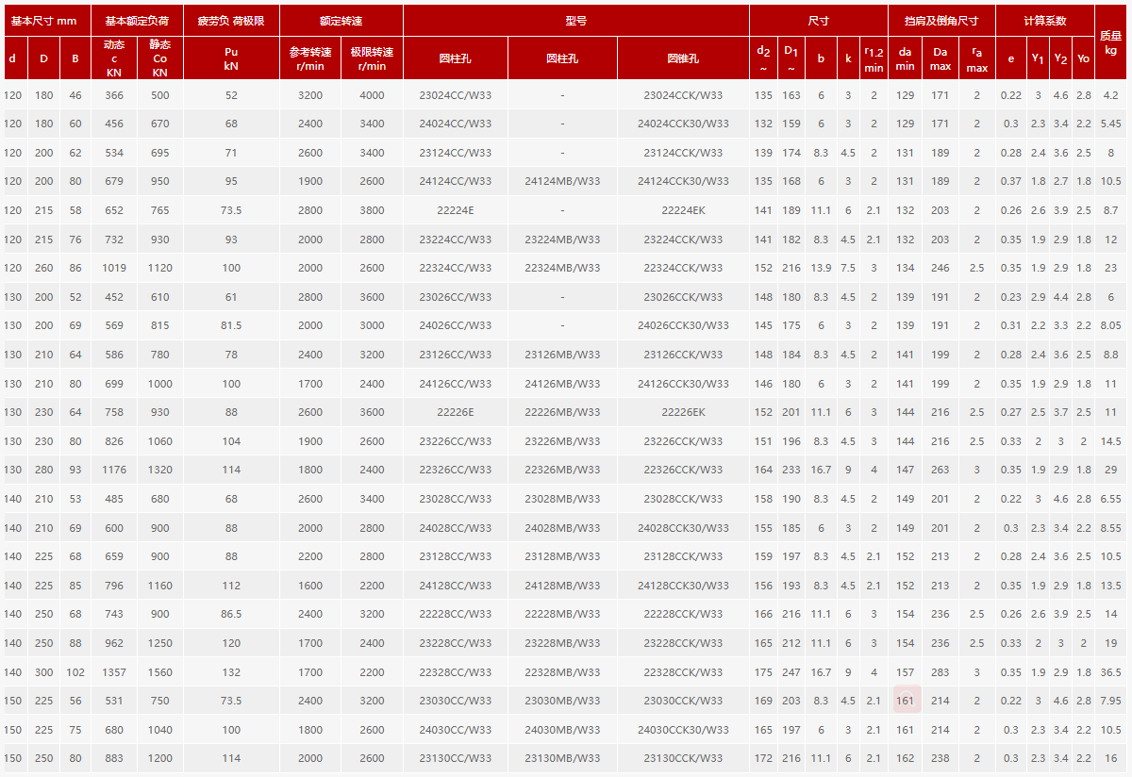
Task: Click model 22328CC/W33
Action: coord(455,672)
